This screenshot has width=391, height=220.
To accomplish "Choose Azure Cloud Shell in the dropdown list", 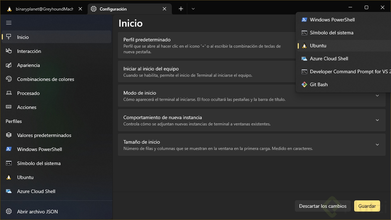I will click(344, 59).
